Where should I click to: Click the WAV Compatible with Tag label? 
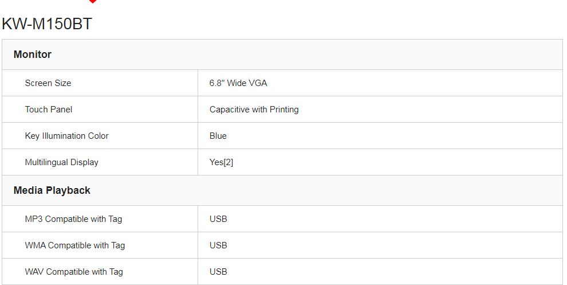click(74, 272)
